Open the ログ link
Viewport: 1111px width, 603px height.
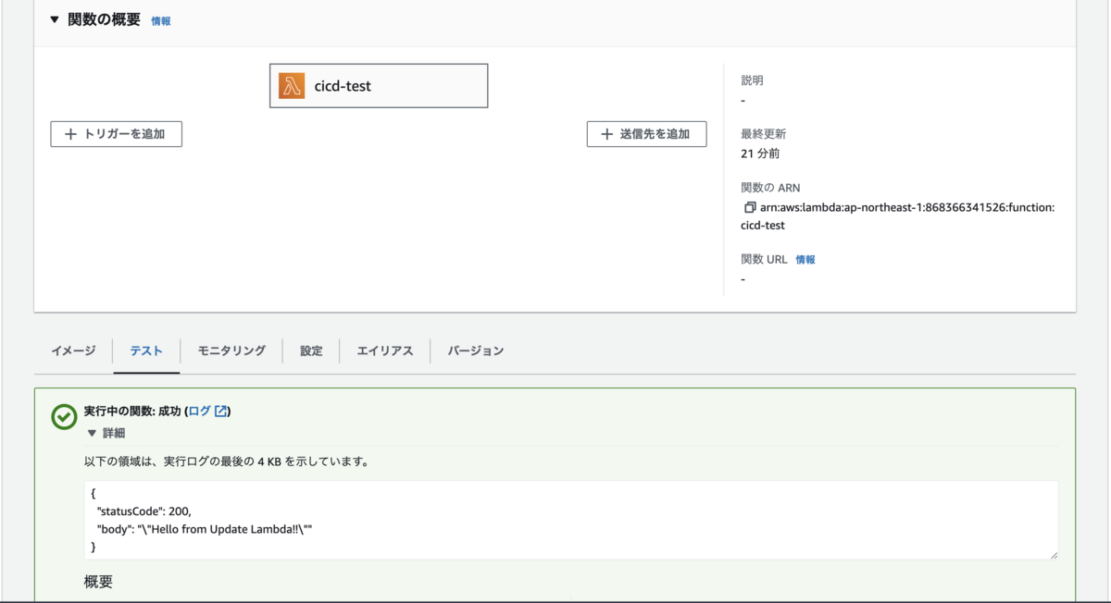pyautogui.click(x=200, y=412)
